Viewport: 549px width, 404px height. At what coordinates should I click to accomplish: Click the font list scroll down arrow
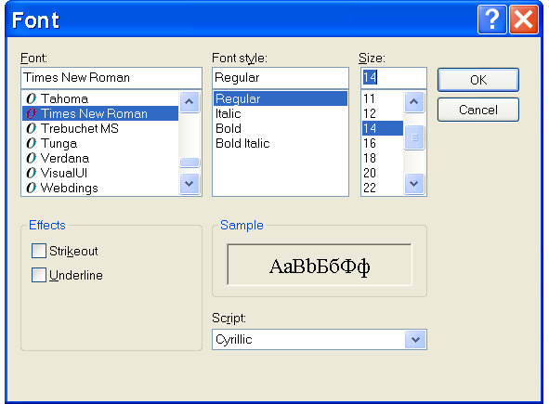tap(190, 184)
